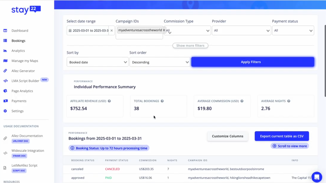Click the page vertical scrollbar
This screenshot has height=183, width=326.
pos(325,61)
